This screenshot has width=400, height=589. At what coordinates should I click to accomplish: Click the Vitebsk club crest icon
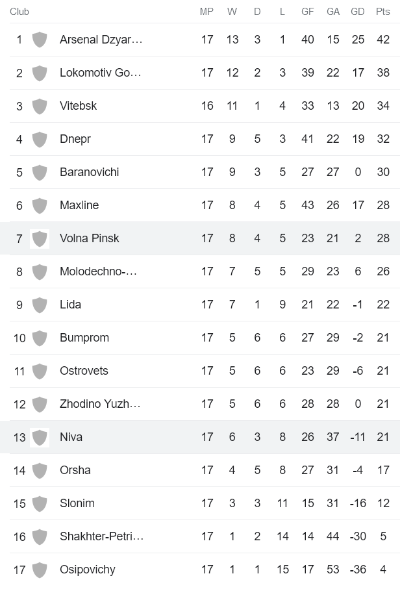coord(39,106)
